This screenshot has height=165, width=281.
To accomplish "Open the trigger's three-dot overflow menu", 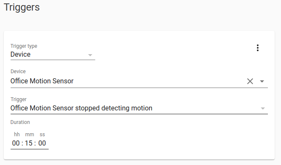I will [x=258, y=48].
